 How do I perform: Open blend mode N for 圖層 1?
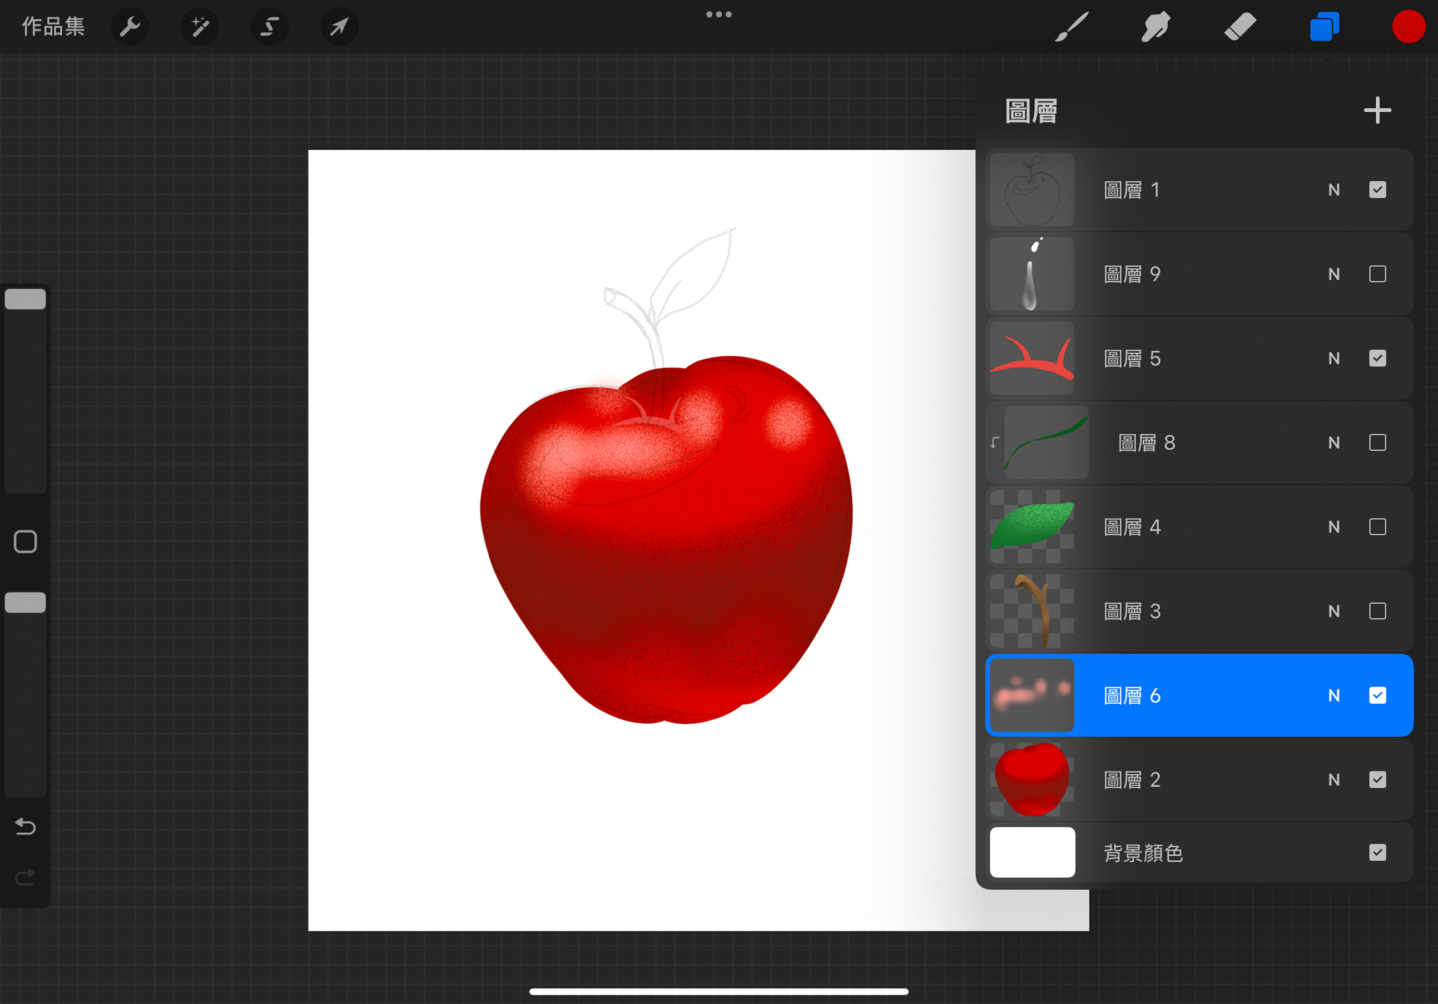pos(1334,190)
